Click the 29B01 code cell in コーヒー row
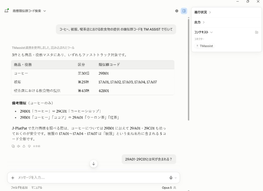 (x=104, y=73)
